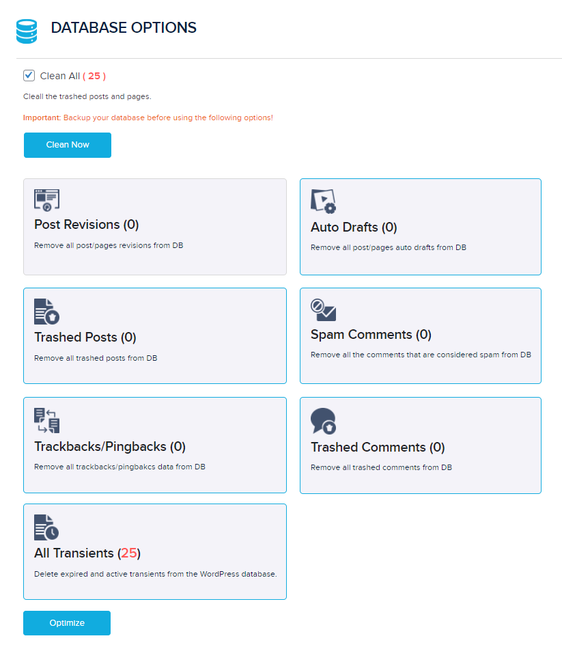Image resolution: width=562 pixels, height=647 pixels.
Task: Click the Trackbacks/Pingbacks swap-documents icon
Action: point(46,420)
